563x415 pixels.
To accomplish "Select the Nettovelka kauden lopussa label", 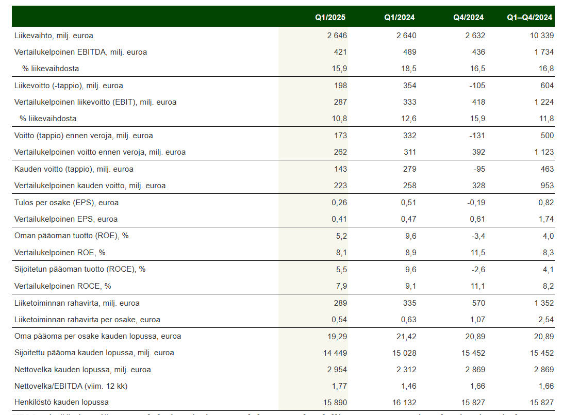I will click(82, 370).
